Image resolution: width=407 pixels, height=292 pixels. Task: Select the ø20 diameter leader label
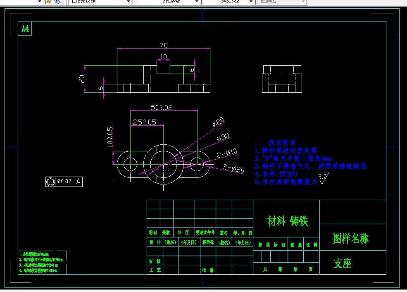click(x=218, y=122)
